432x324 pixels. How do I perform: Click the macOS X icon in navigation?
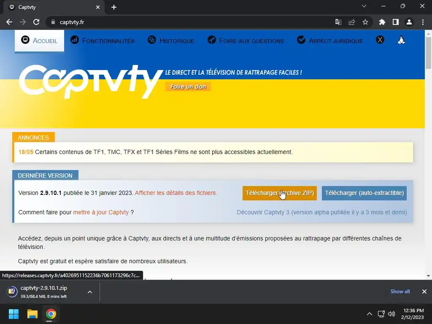click(x=380, y=40)
